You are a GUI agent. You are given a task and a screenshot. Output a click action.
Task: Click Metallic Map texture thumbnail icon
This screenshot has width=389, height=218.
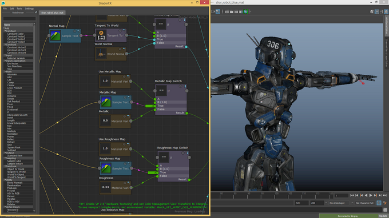click(106, 102)
